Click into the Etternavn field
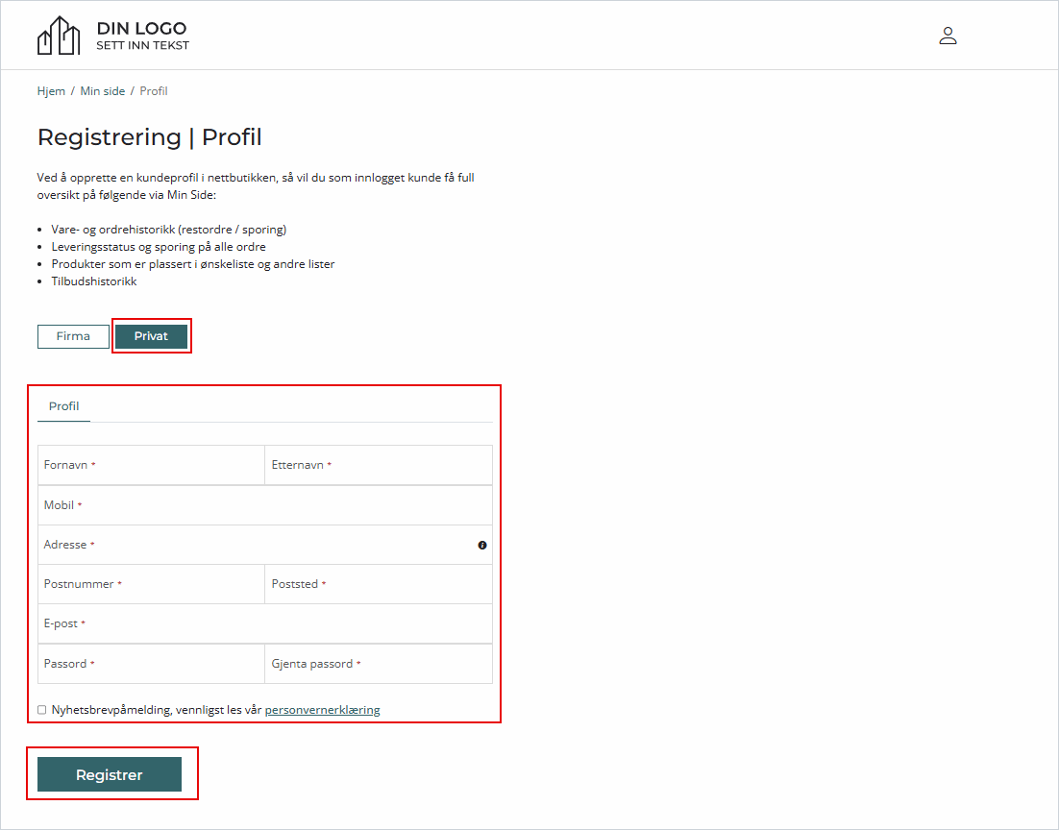1059x830 pixels. [379, 465]
